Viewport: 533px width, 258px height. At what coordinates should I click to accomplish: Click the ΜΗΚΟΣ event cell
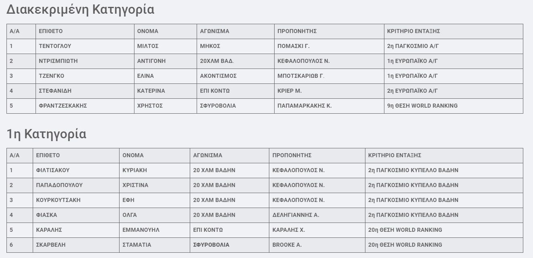click(x=210, y=46)
